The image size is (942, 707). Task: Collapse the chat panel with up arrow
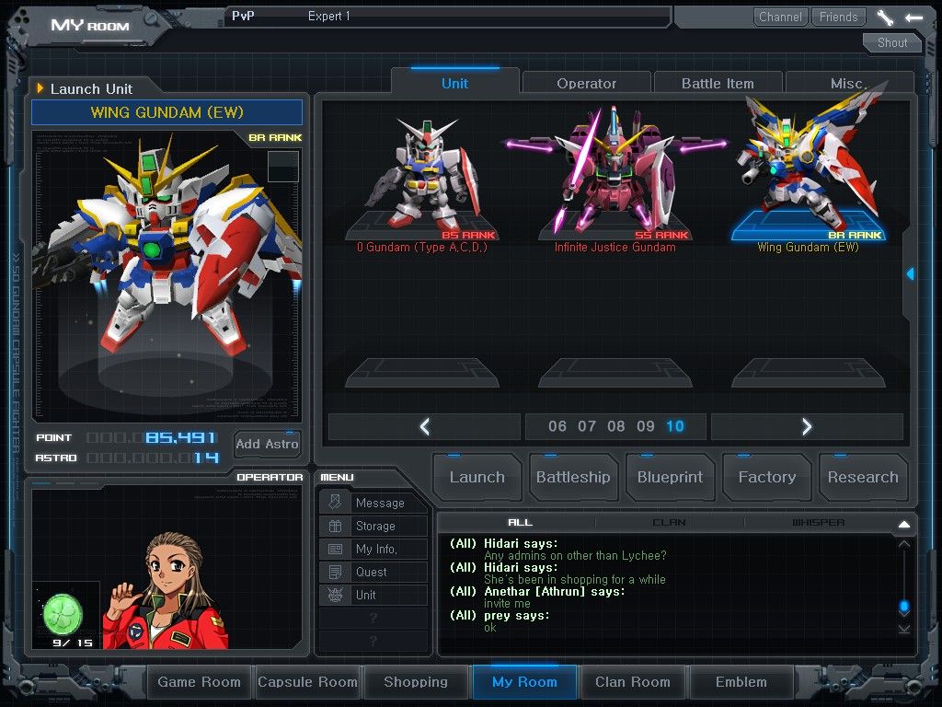pos(903,524)
